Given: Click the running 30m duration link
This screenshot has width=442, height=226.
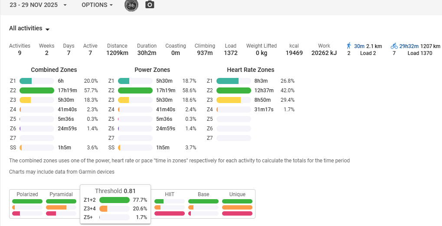Looking at the screenshot, I should pos(359,46).
